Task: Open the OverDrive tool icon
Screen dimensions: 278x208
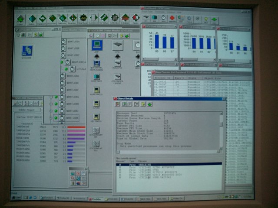Action: [x=93, y=18]
